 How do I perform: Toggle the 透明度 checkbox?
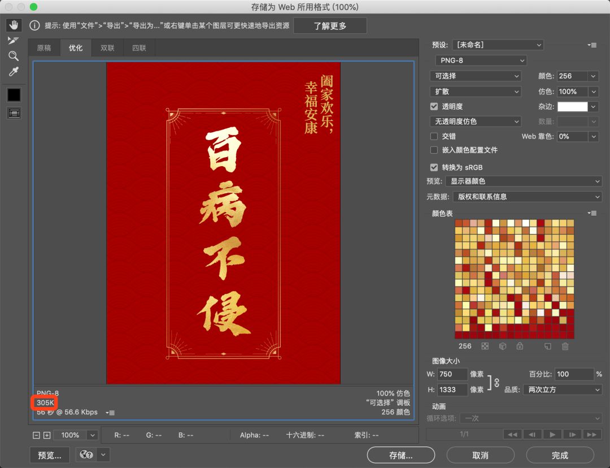(x=434, y=106)
